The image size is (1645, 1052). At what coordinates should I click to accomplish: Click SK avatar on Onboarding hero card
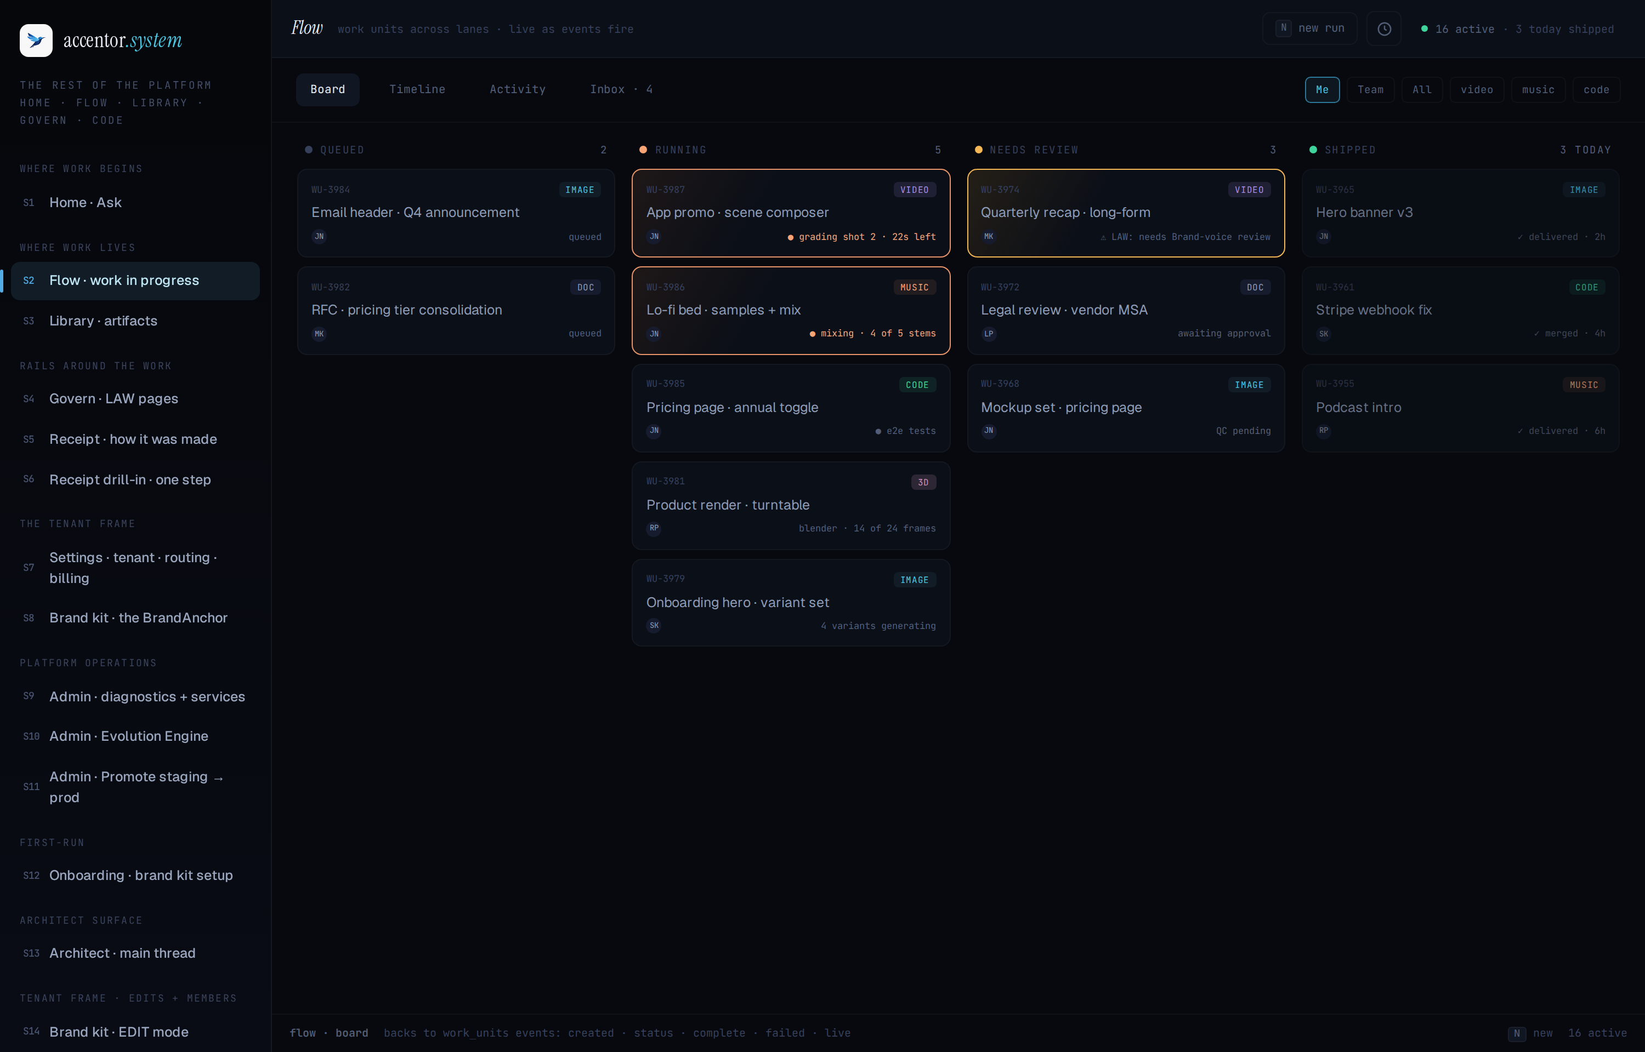tap(654, 626)
